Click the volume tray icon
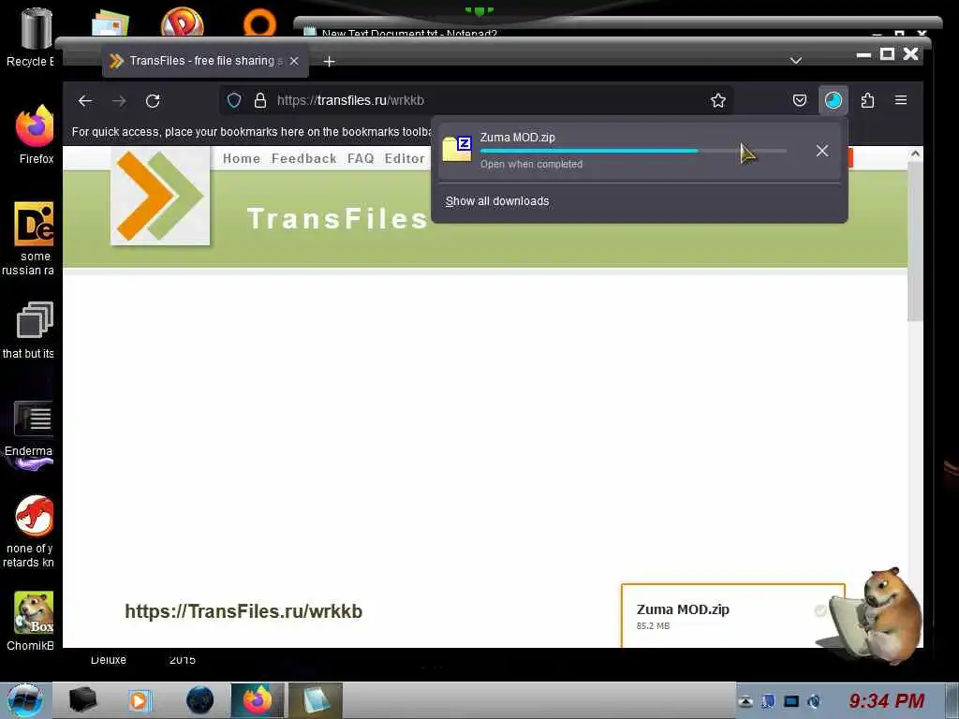 pyautogui.click(x=814, y=701)
